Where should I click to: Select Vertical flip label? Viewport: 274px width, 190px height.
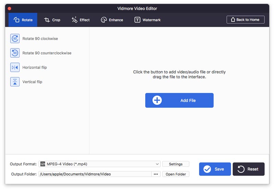pos(32,82)
